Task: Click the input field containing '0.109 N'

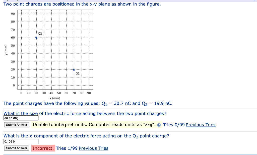Action: [x=21, y=141]
